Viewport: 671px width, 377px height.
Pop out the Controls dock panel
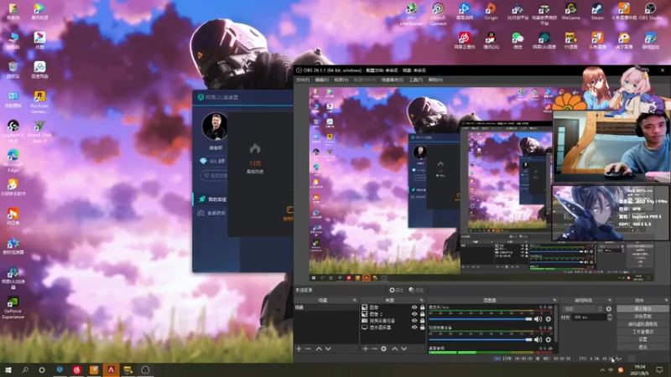(x=666, y=300)
